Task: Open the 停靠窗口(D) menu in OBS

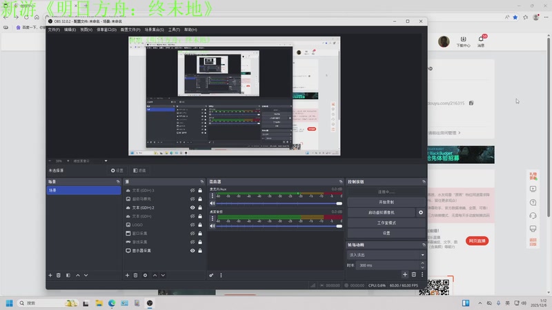Action: [x=107, y=30]
